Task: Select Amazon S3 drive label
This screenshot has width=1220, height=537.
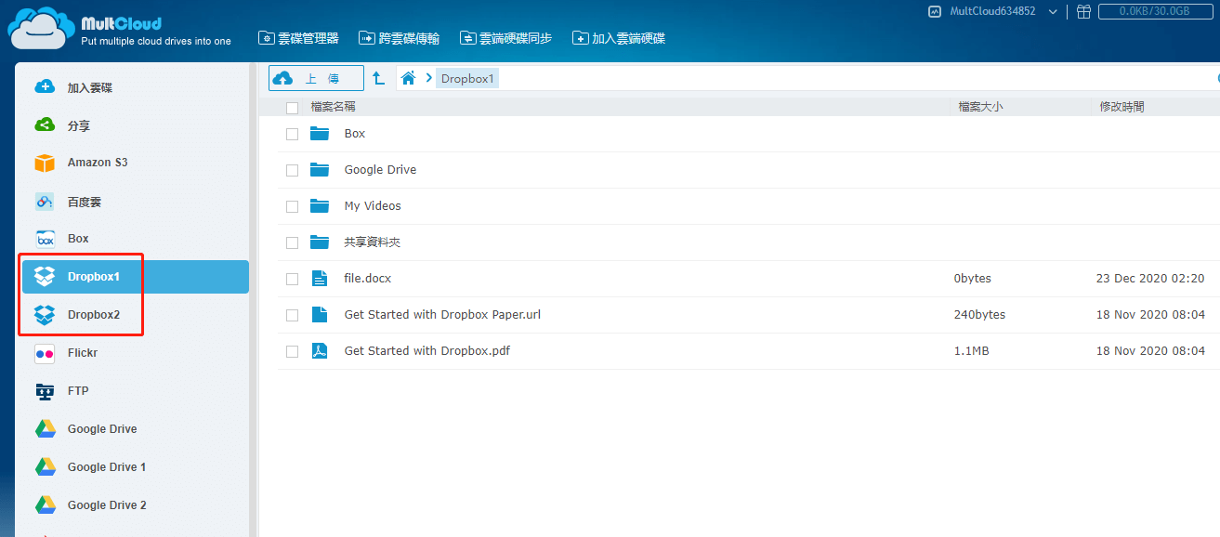Action: coord(98,163)
